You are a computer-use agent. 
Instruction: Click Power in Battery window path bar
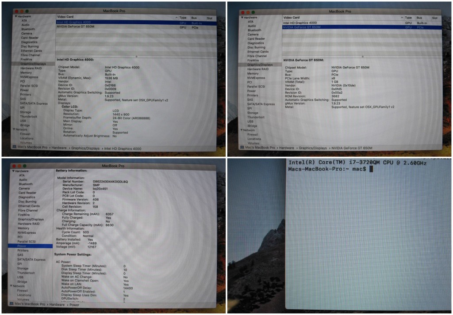pos(74,304)
